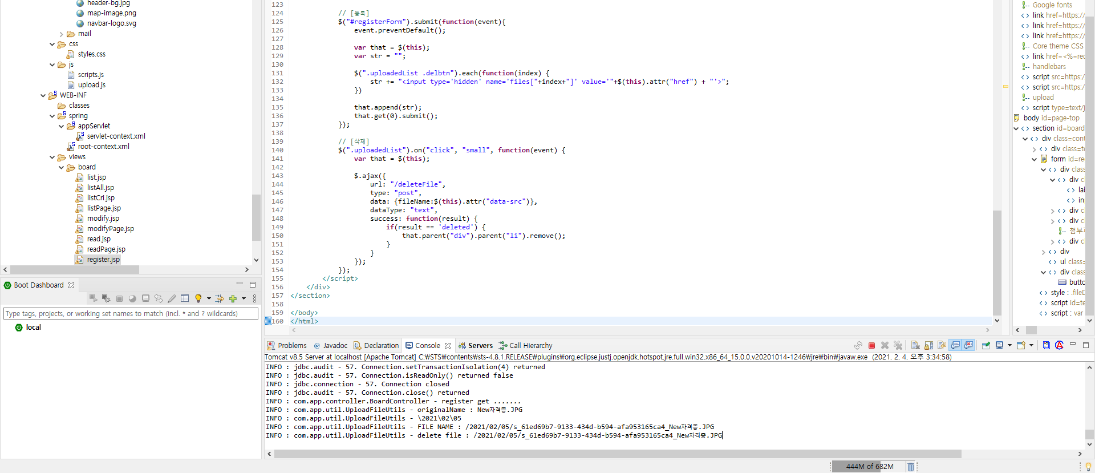This screenshot has height=473, width=1095.
Task: Switch to the Call Hierarchy tab
Action: pyautogui.click(x=525, y=346)
